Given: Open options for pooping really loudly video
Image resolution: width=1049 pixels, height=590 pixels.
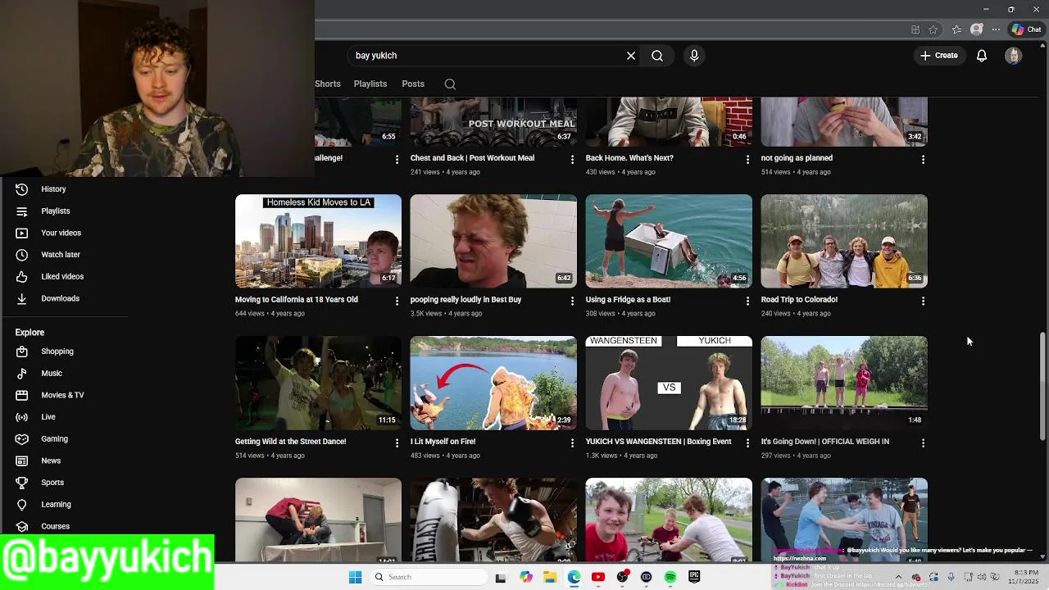Looking at the screenshot, I should pyautogui.click(x=572, y=301).
